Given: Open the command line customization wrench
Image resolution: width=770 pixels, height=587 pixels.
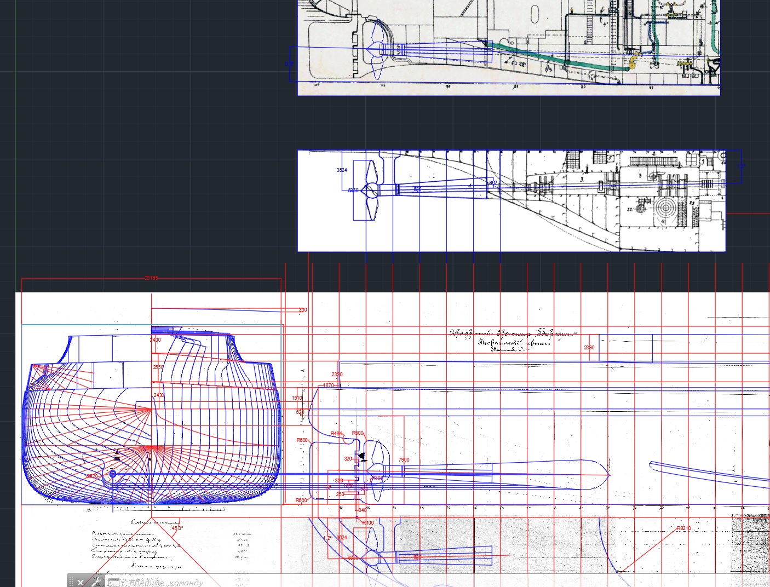Looking at the screenshot, I should click(96, 582).
